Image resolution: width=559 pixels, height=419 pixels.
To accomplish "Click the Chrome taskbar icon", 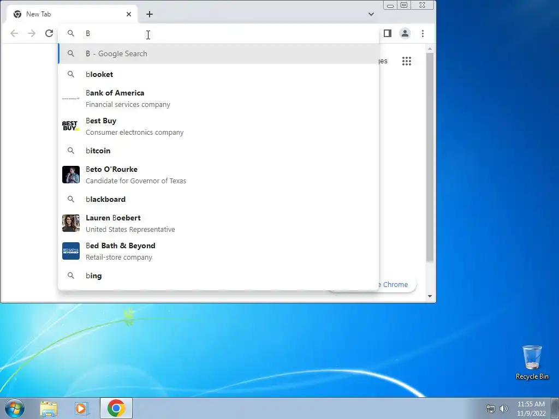I will pyautogui.click(x=116, y=408).
